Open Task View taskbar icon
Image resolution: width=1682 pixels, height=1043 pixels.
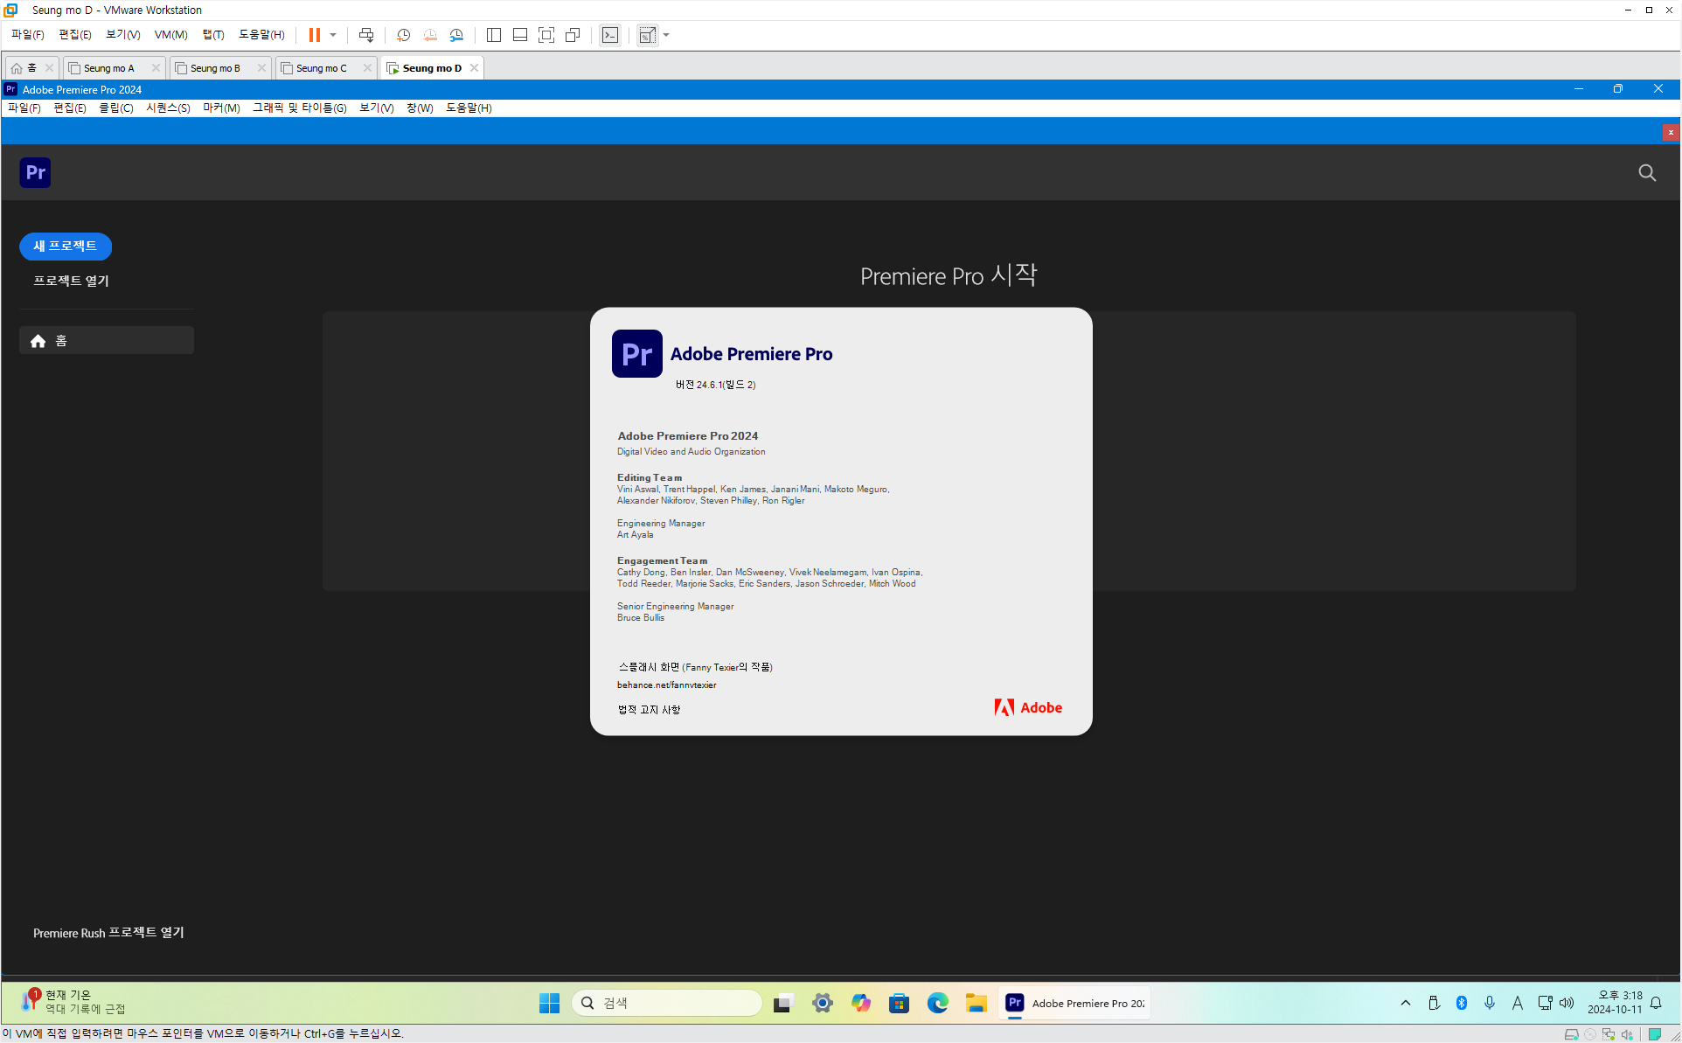pos(782,1003)
